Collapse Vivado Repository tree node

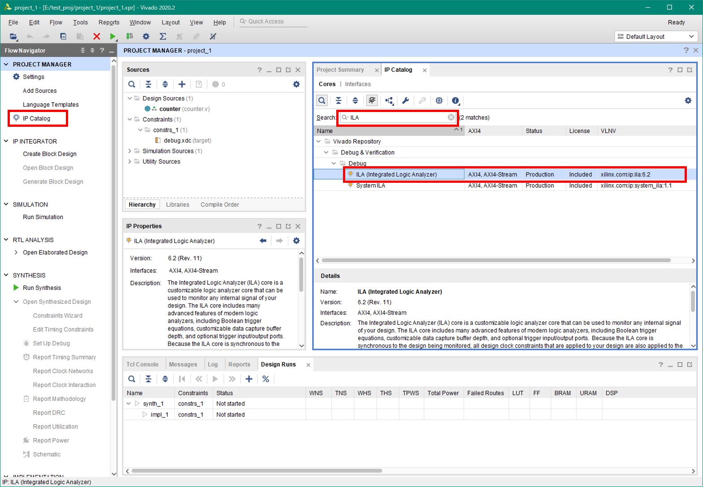[x=319, y=142]
